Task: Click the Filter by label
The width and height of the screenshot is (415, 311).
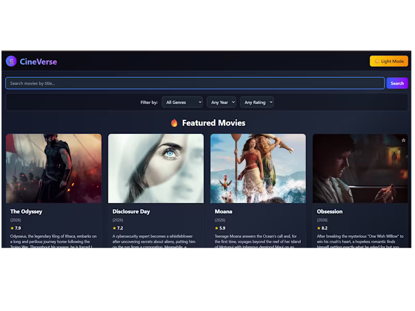Action: 149,102
